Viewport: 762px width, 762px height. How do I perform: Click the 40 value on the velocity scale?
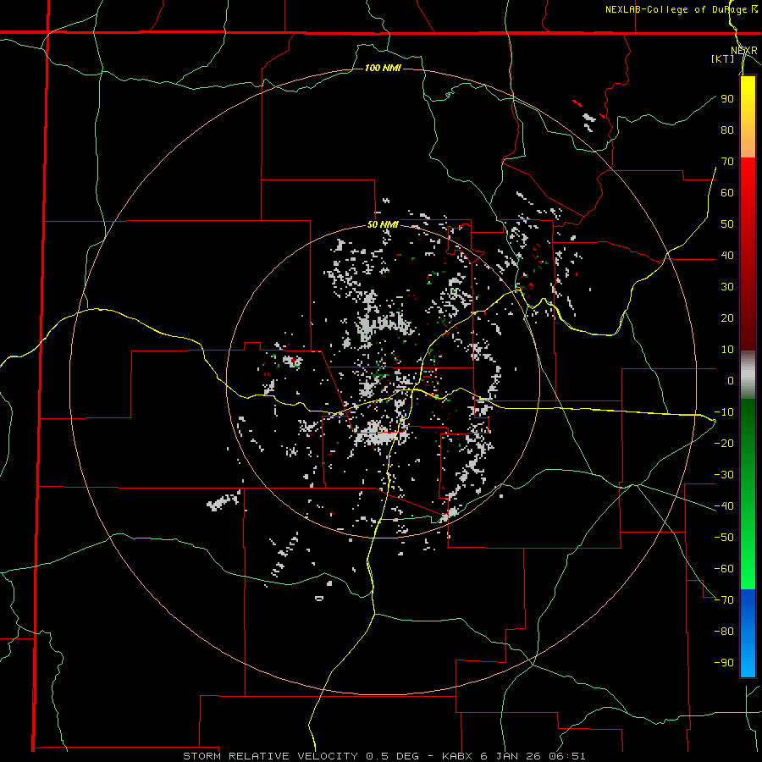(x=727, y=255)
